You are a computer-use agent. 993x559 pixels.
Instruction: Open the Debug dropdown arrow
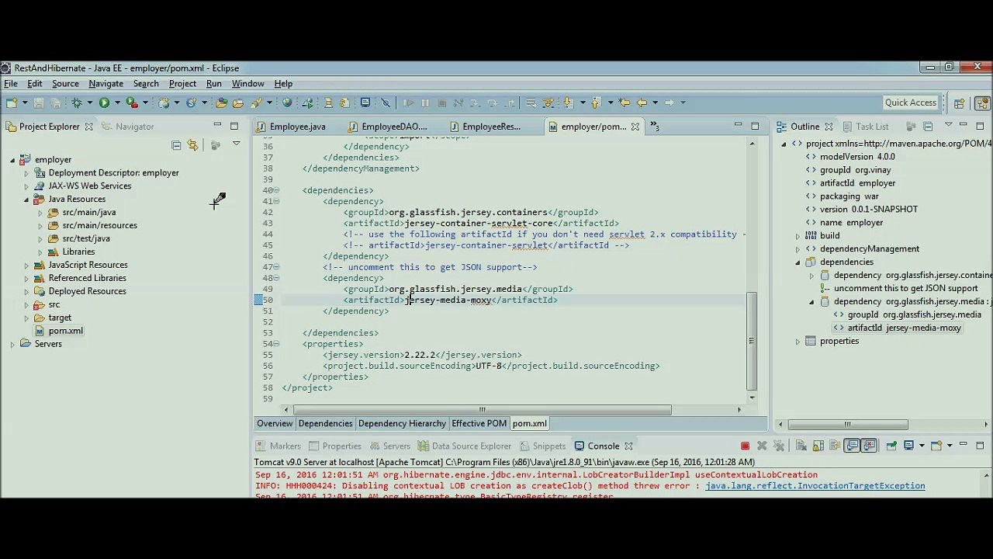pos(90,102)
